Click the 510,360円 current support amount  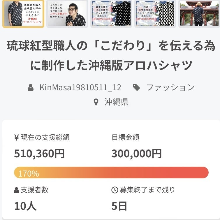click(39, 154)
